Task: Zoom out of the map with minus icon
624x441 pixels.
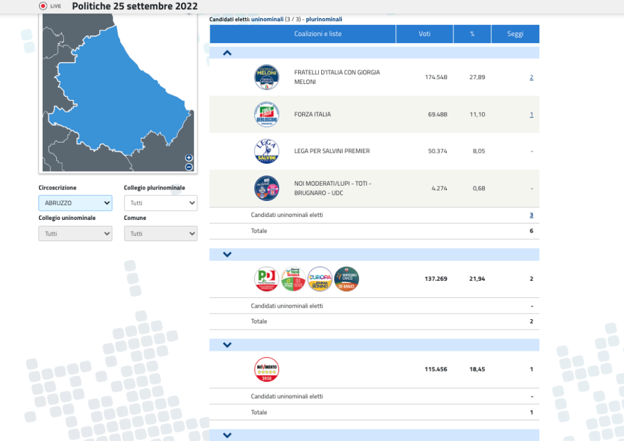Action: point(189,167)
